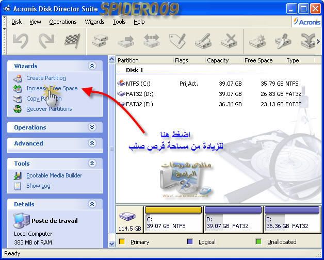The height and width of the screenshot is (260, 324).
Task: Click the green Unallocated legend swatch
Action: click(x=258, y=241)
